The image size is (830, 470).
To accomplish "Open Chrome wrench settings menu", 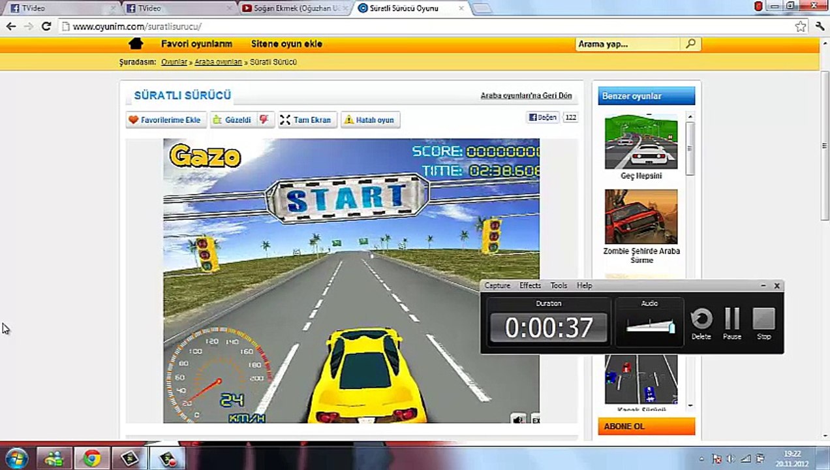I will [820, 27].
